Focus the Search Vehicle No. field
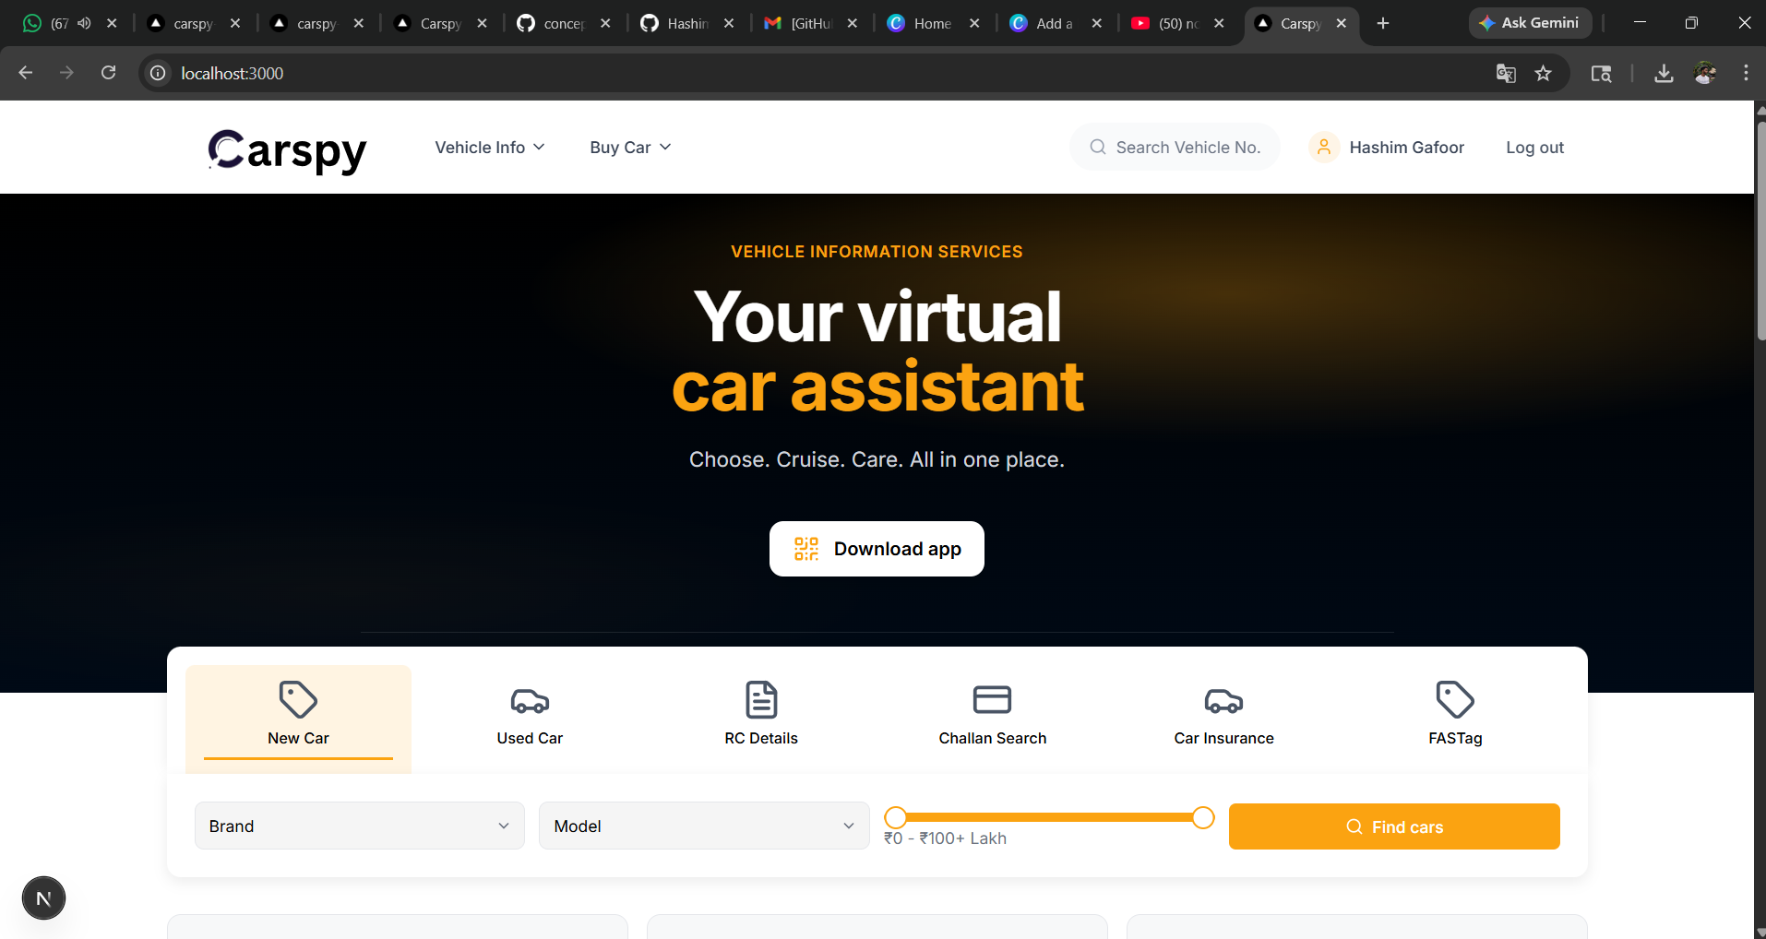1766x939 pixels. pos(1175,148)
